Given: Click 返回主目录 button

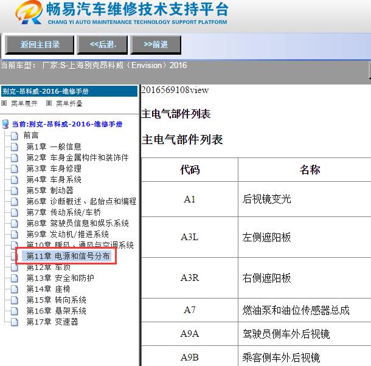Looking at the screenshot, I should [40, 45].
